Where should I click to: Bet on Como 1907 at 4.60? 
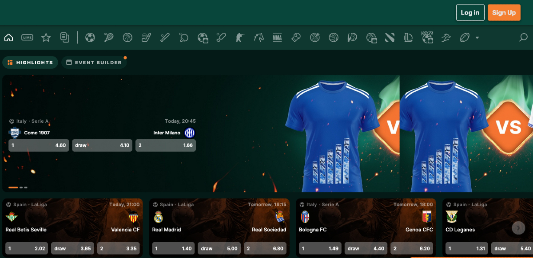point(39,145)
